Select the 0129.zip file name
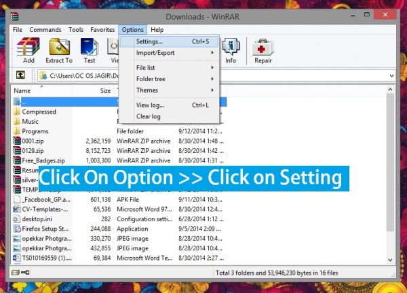The image size is (407, 293). [33, 151]
